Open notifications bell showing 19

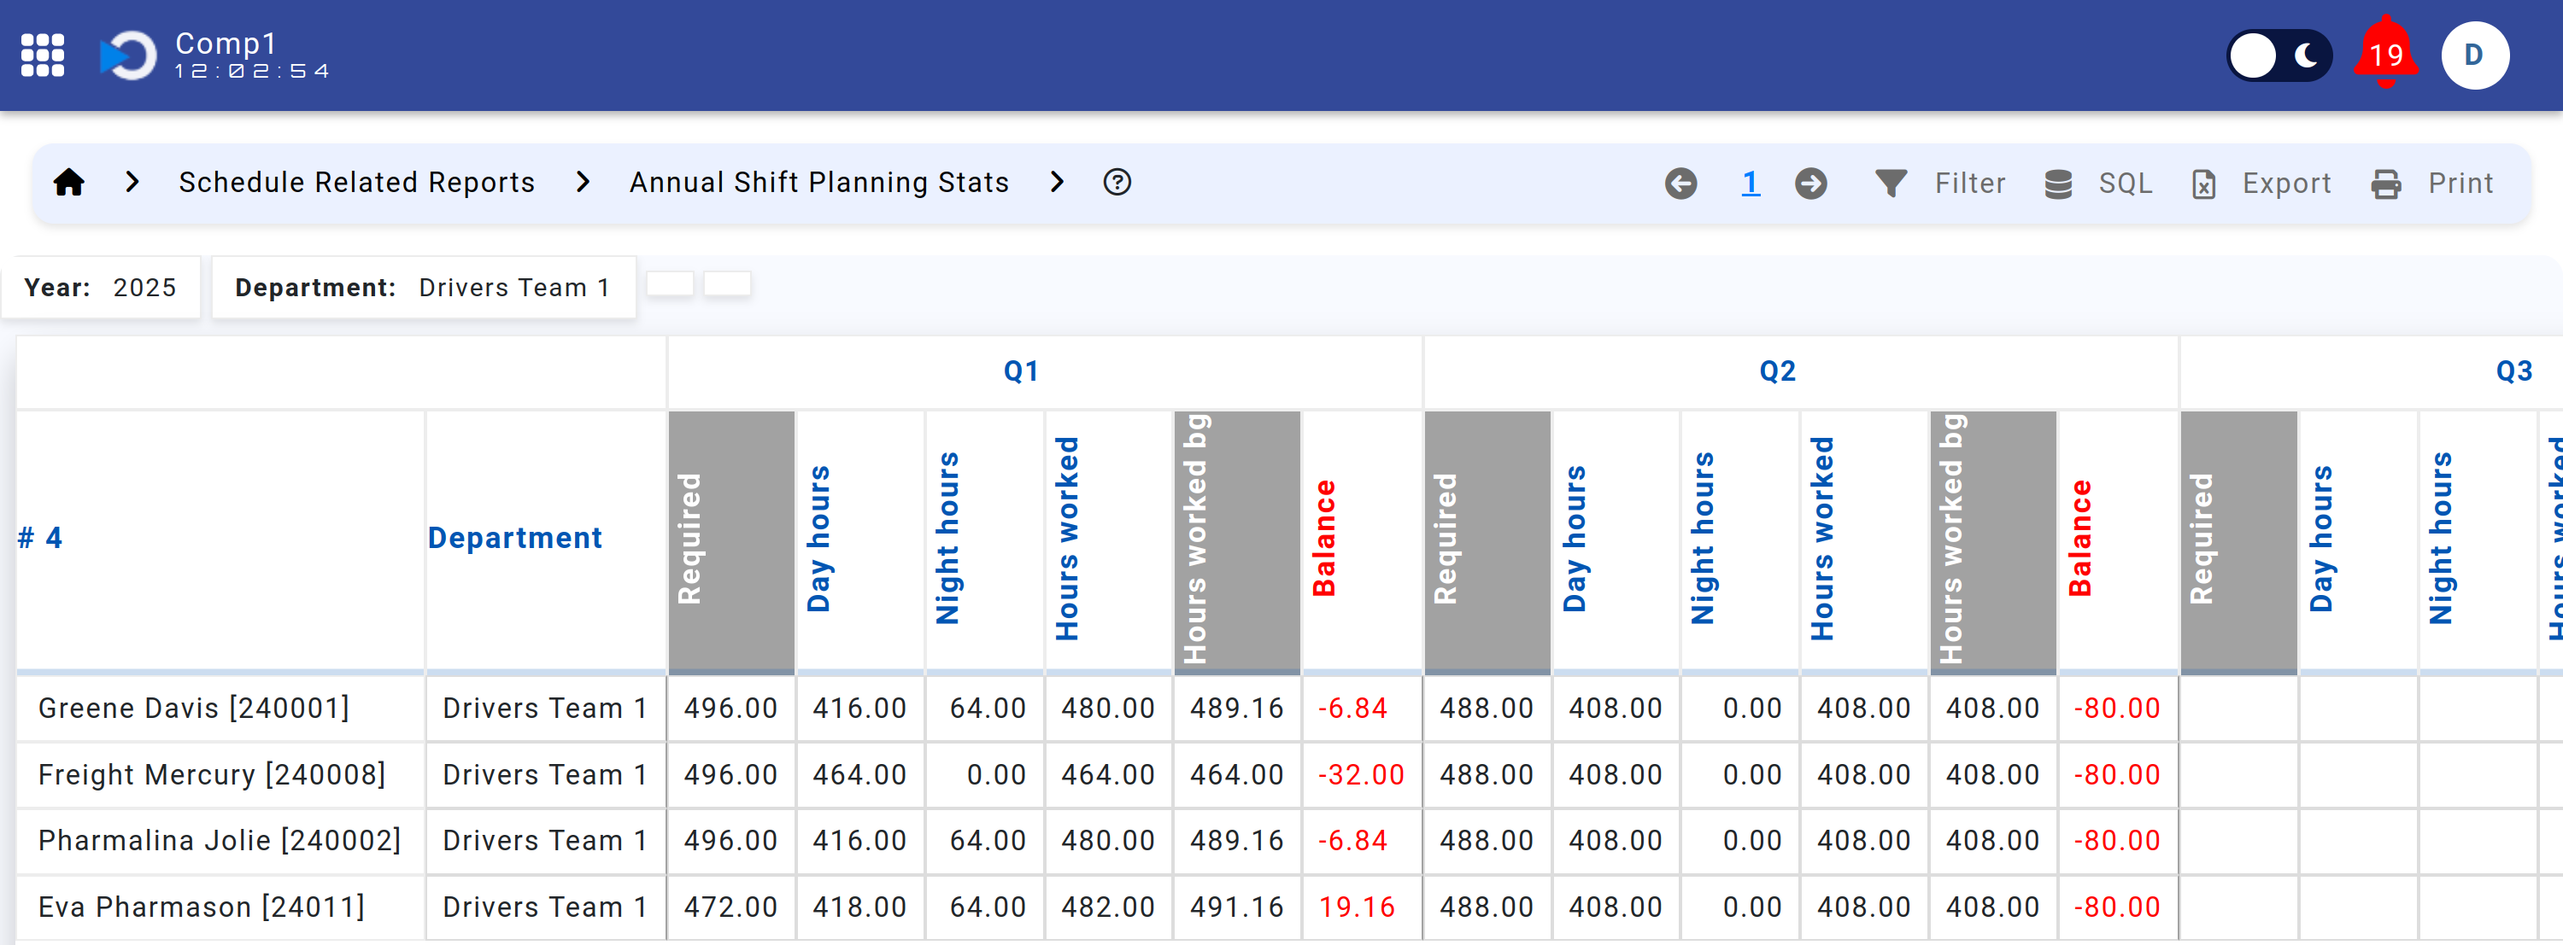pyautogui.click(x=2386, y=54)
